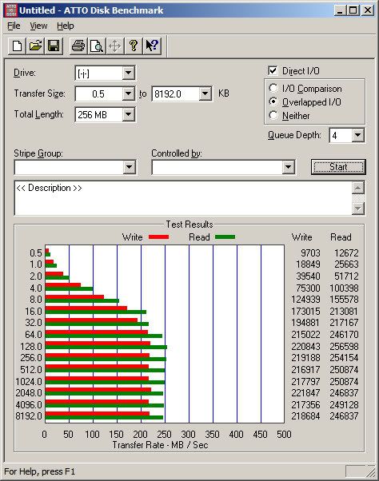The width and height of the screenshot is (379, 481).
Task: Click inside the Description text box
Action: pos(183,198)
